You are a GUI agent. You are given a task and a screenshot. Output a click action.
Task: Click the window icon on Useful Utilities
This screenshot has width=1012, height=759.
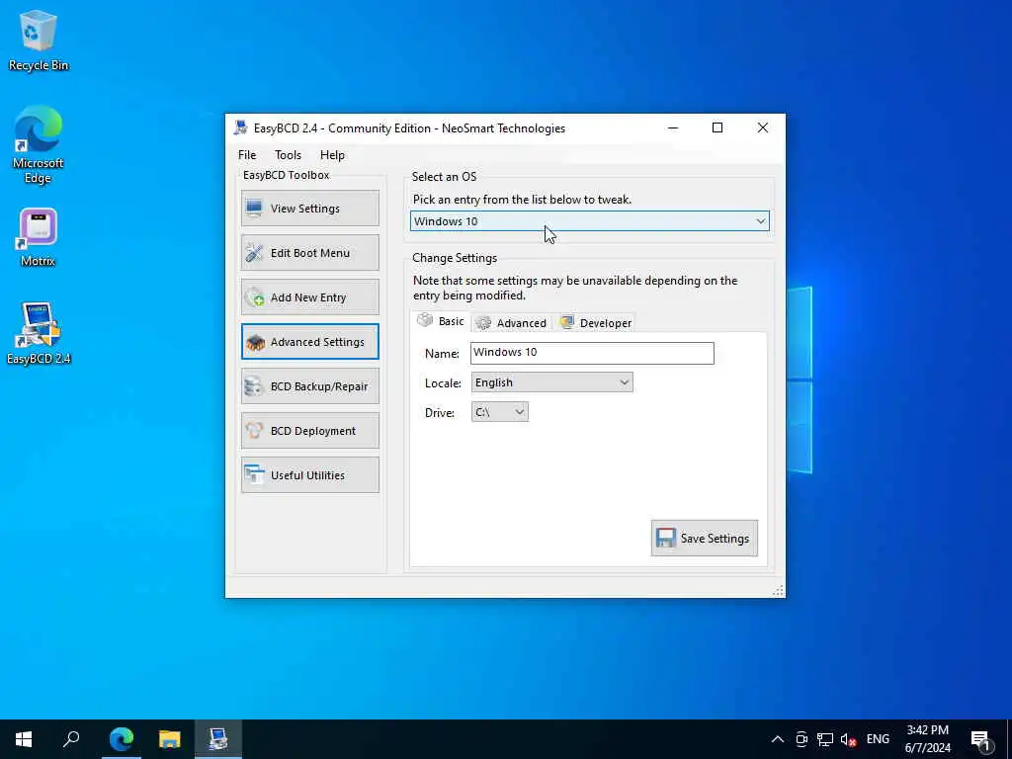coord(254,475)
